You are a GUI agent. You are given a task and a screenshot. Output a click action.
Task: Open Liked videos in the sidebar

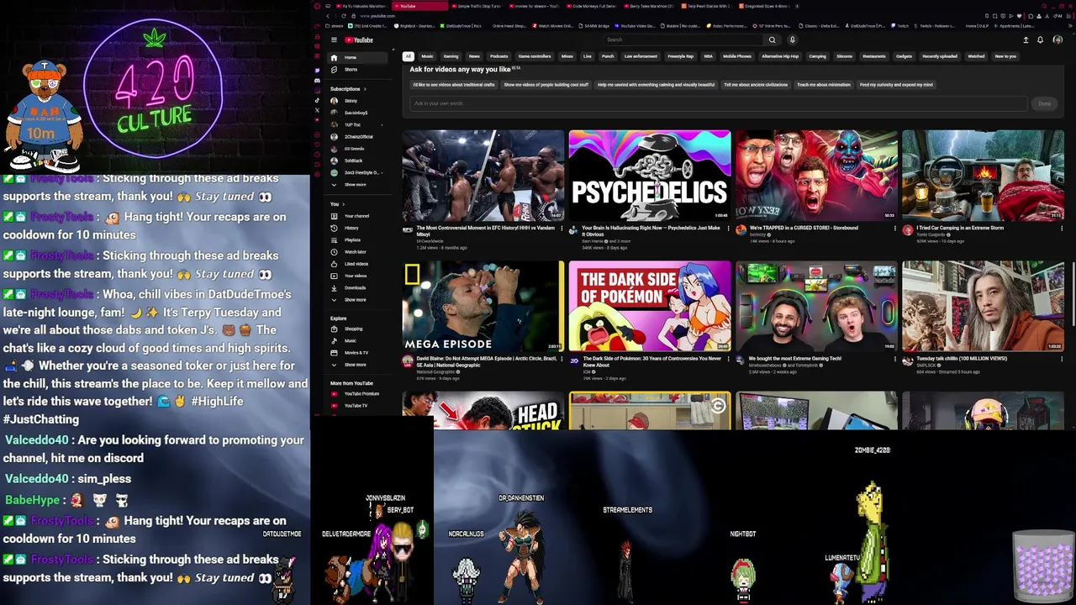(357, 264)
